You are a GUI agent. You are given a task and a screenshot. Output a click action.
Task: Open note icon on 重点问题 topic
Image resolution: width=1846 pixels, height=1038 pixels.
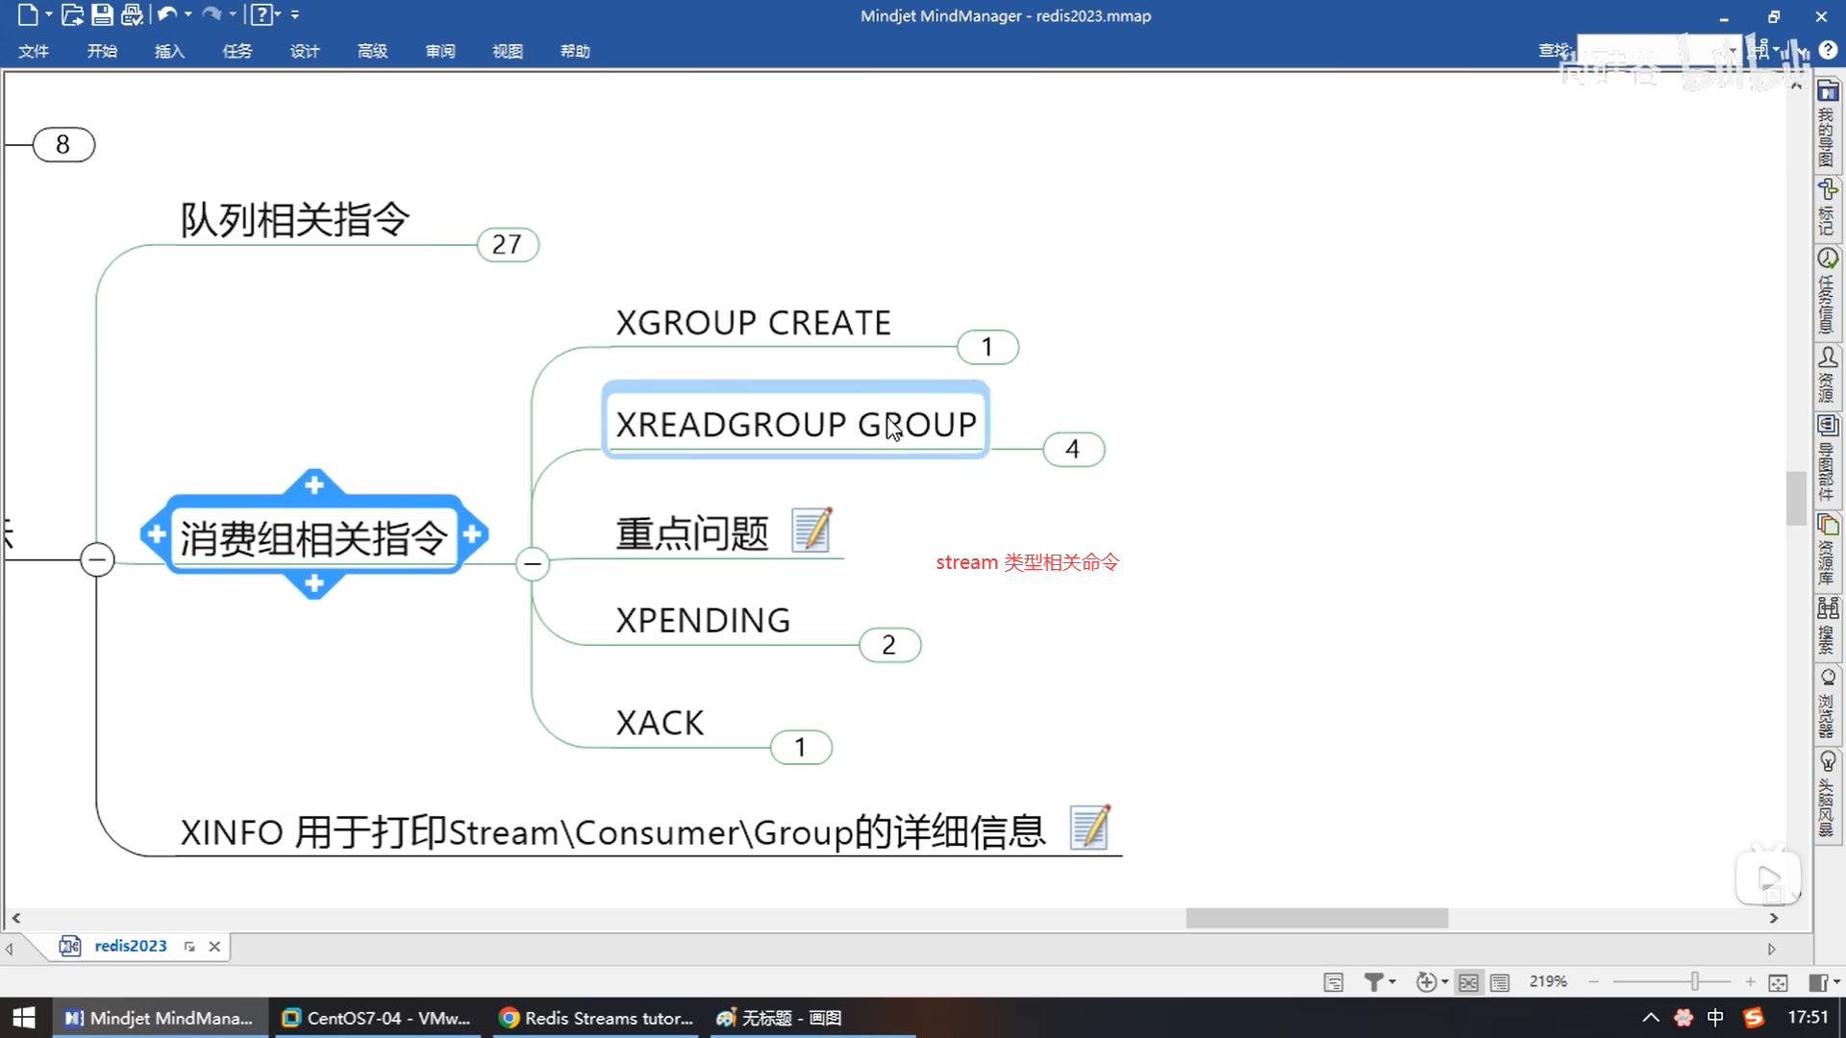point(811,531)
